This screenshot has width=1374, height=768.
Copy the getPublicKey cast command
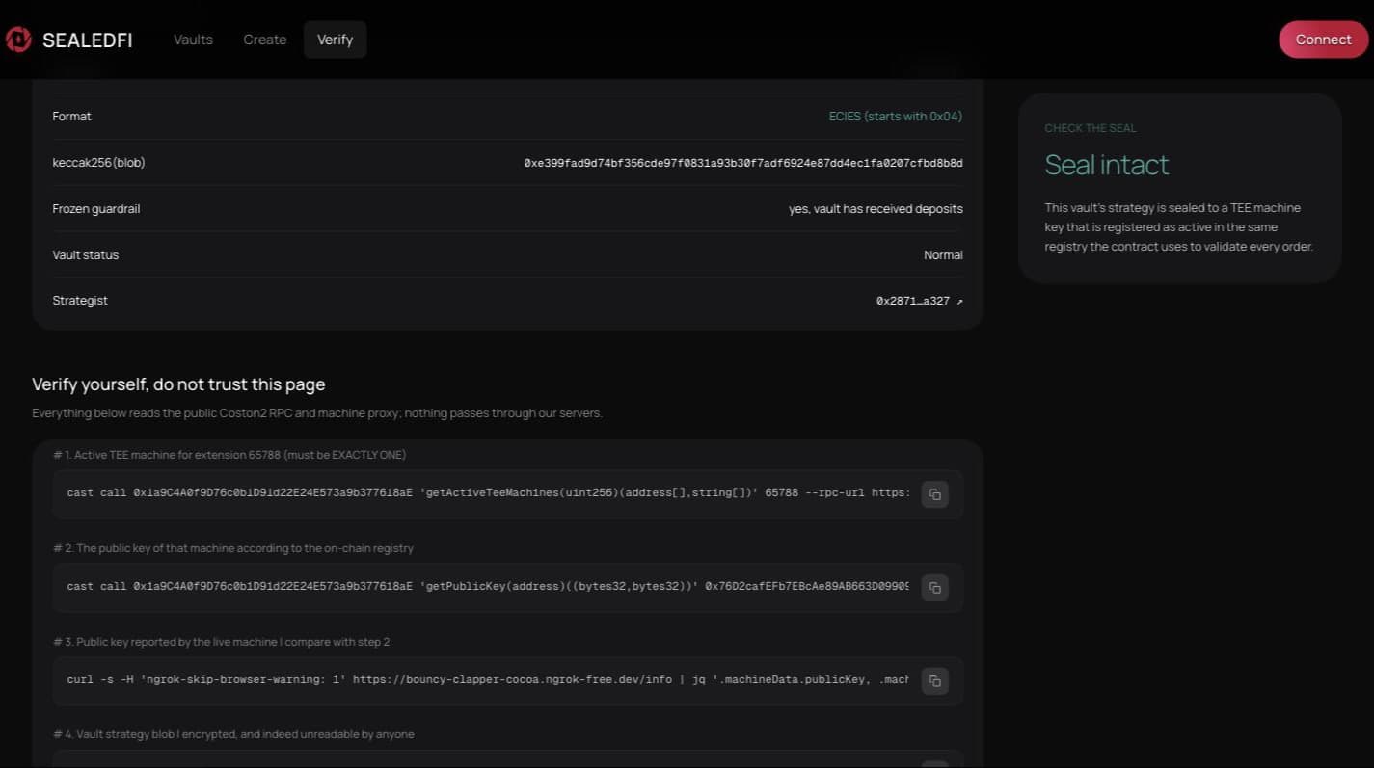tap(934, 588)
